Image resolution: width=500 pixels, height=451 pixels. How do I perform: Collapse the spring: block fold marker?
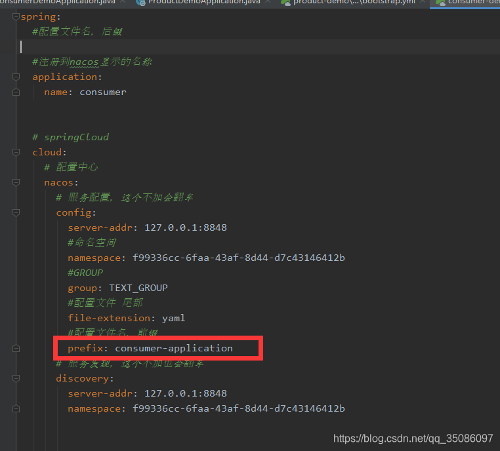16,16
